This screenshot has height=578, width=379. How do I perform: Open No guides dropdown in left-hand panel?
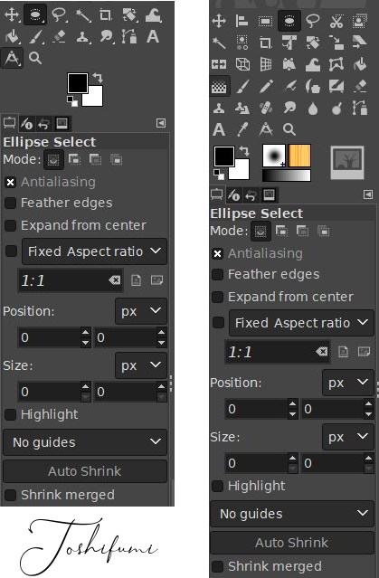tap(85, 442)
